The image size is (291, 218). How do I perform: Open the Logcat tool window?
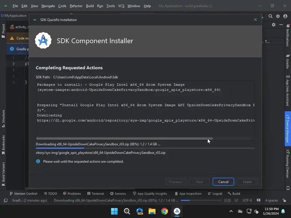[x=215, y=194]
